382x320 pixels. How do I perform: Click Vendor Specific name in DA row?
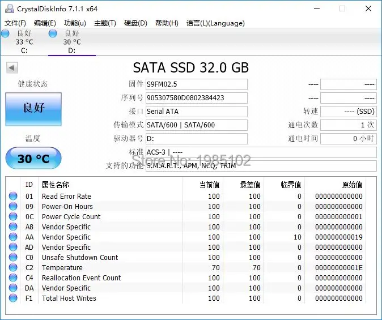tap(66, 288)
